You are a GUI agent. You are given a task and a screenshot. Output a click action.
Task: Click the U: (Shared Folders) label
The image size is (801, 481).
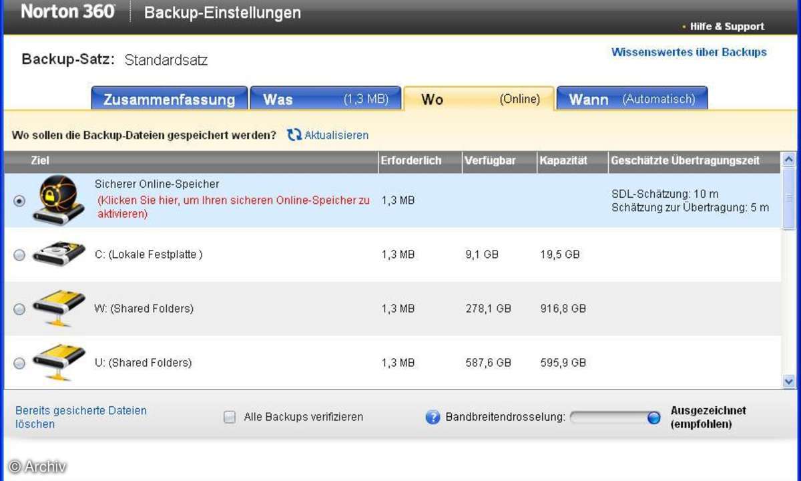coord(143,363)
